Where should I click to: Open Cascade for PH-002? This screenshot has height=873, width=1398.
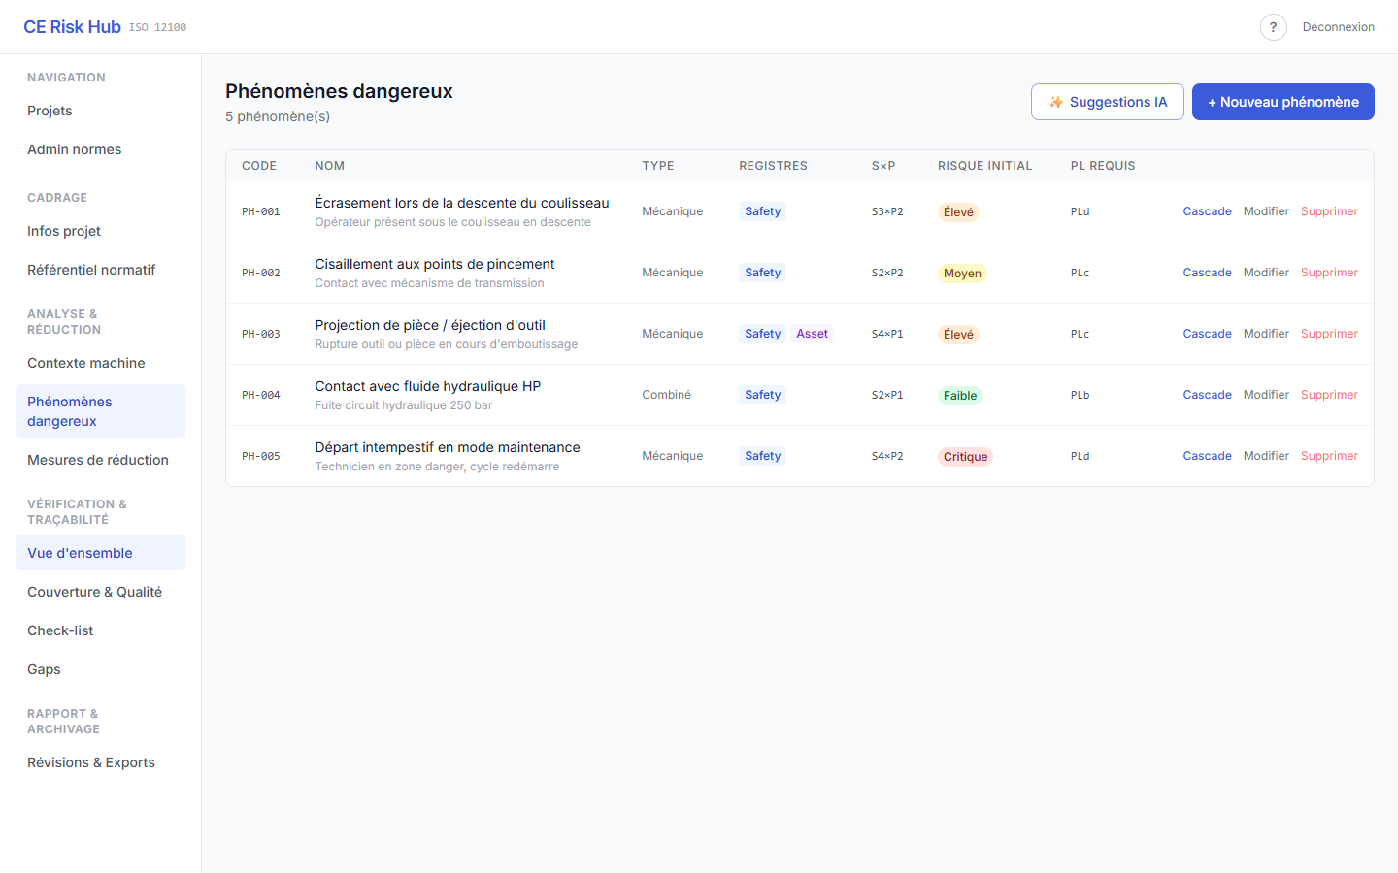pos(1207,273)
